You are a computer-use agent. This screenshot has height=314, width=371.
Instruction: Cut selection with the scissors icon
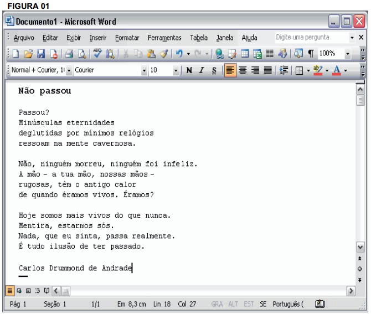tap(126, 54)
